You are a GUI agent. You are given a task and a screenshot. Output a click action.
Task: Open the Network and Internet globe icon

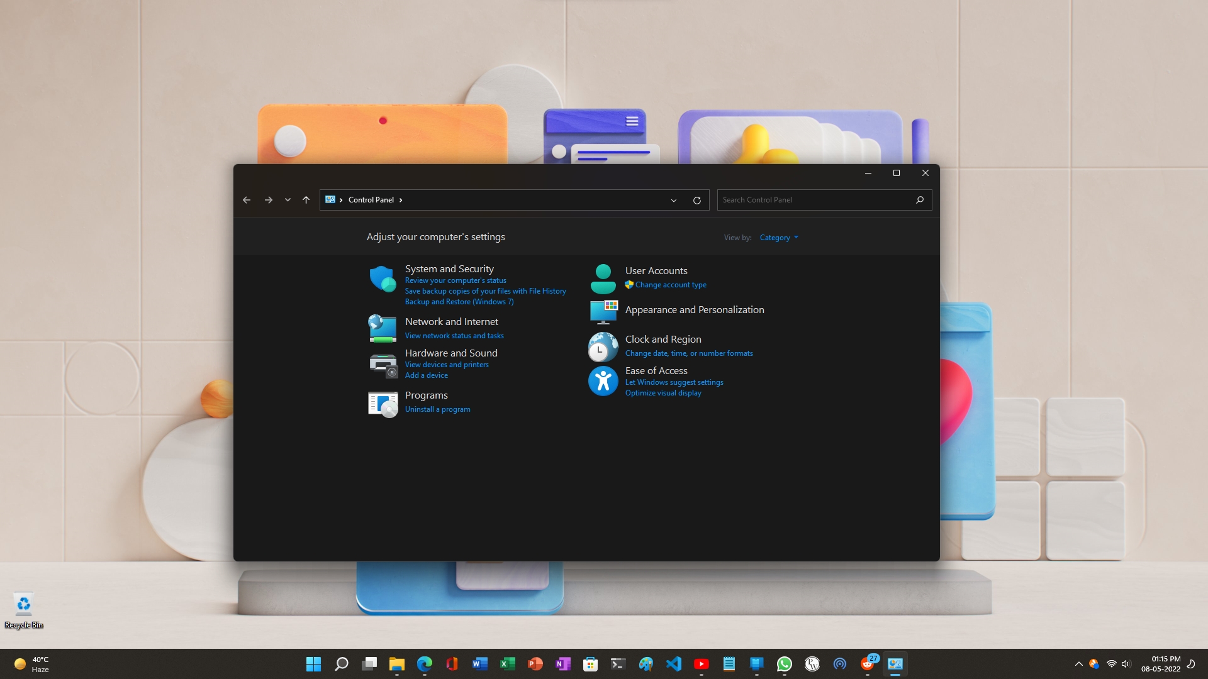[x=383, y=328]
